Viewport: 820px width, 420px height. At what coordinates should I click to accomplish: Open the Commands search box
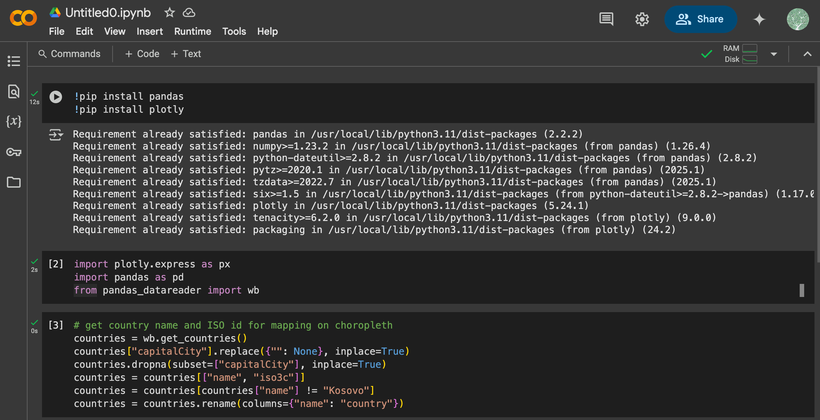click(x=70, y=54)
